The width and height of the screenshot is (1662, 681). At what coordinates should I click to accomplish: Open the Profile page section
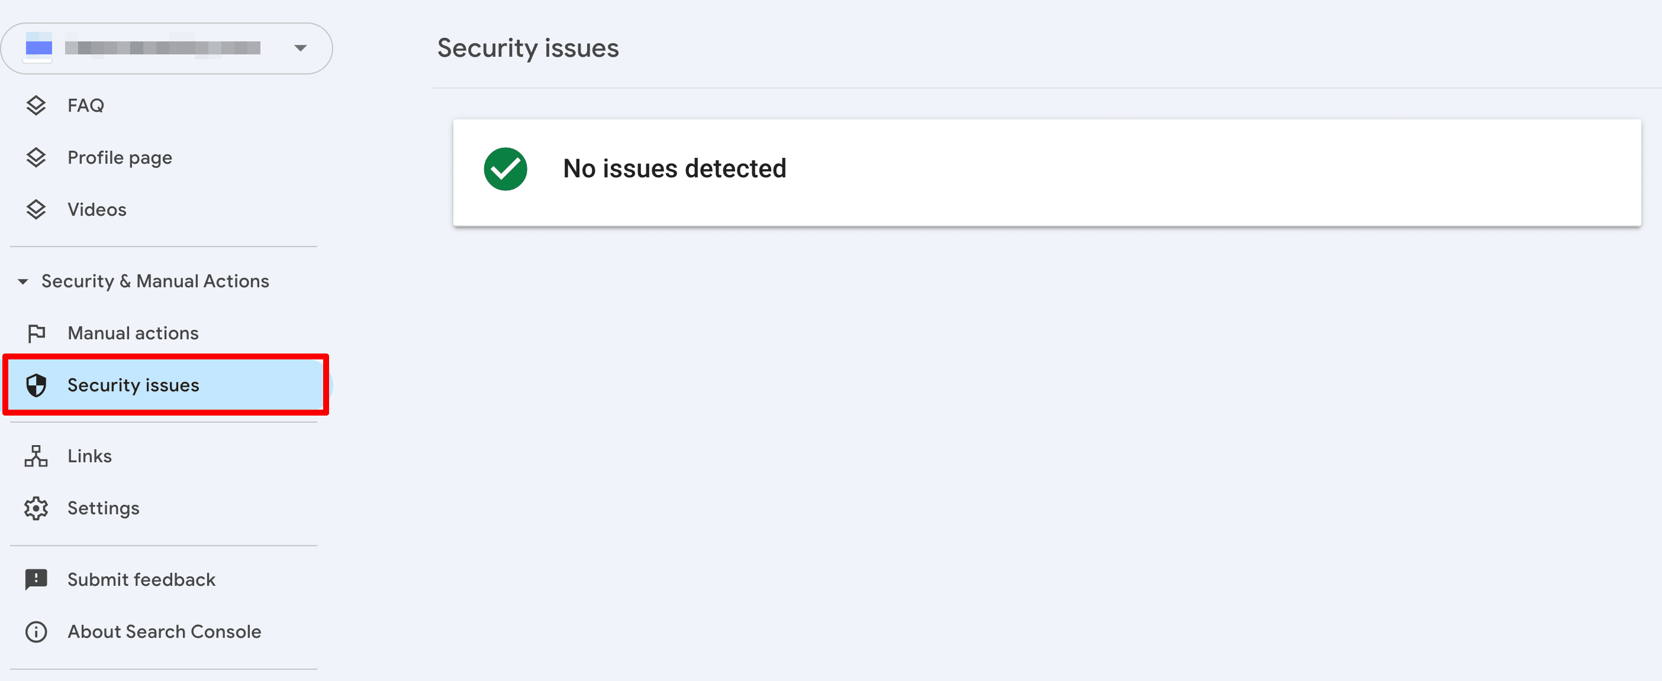(120, 157)
